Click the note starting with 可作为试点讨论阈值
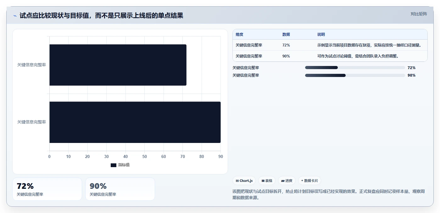The image size is (440, 213). pyautogui.click(x=358, y=56)
